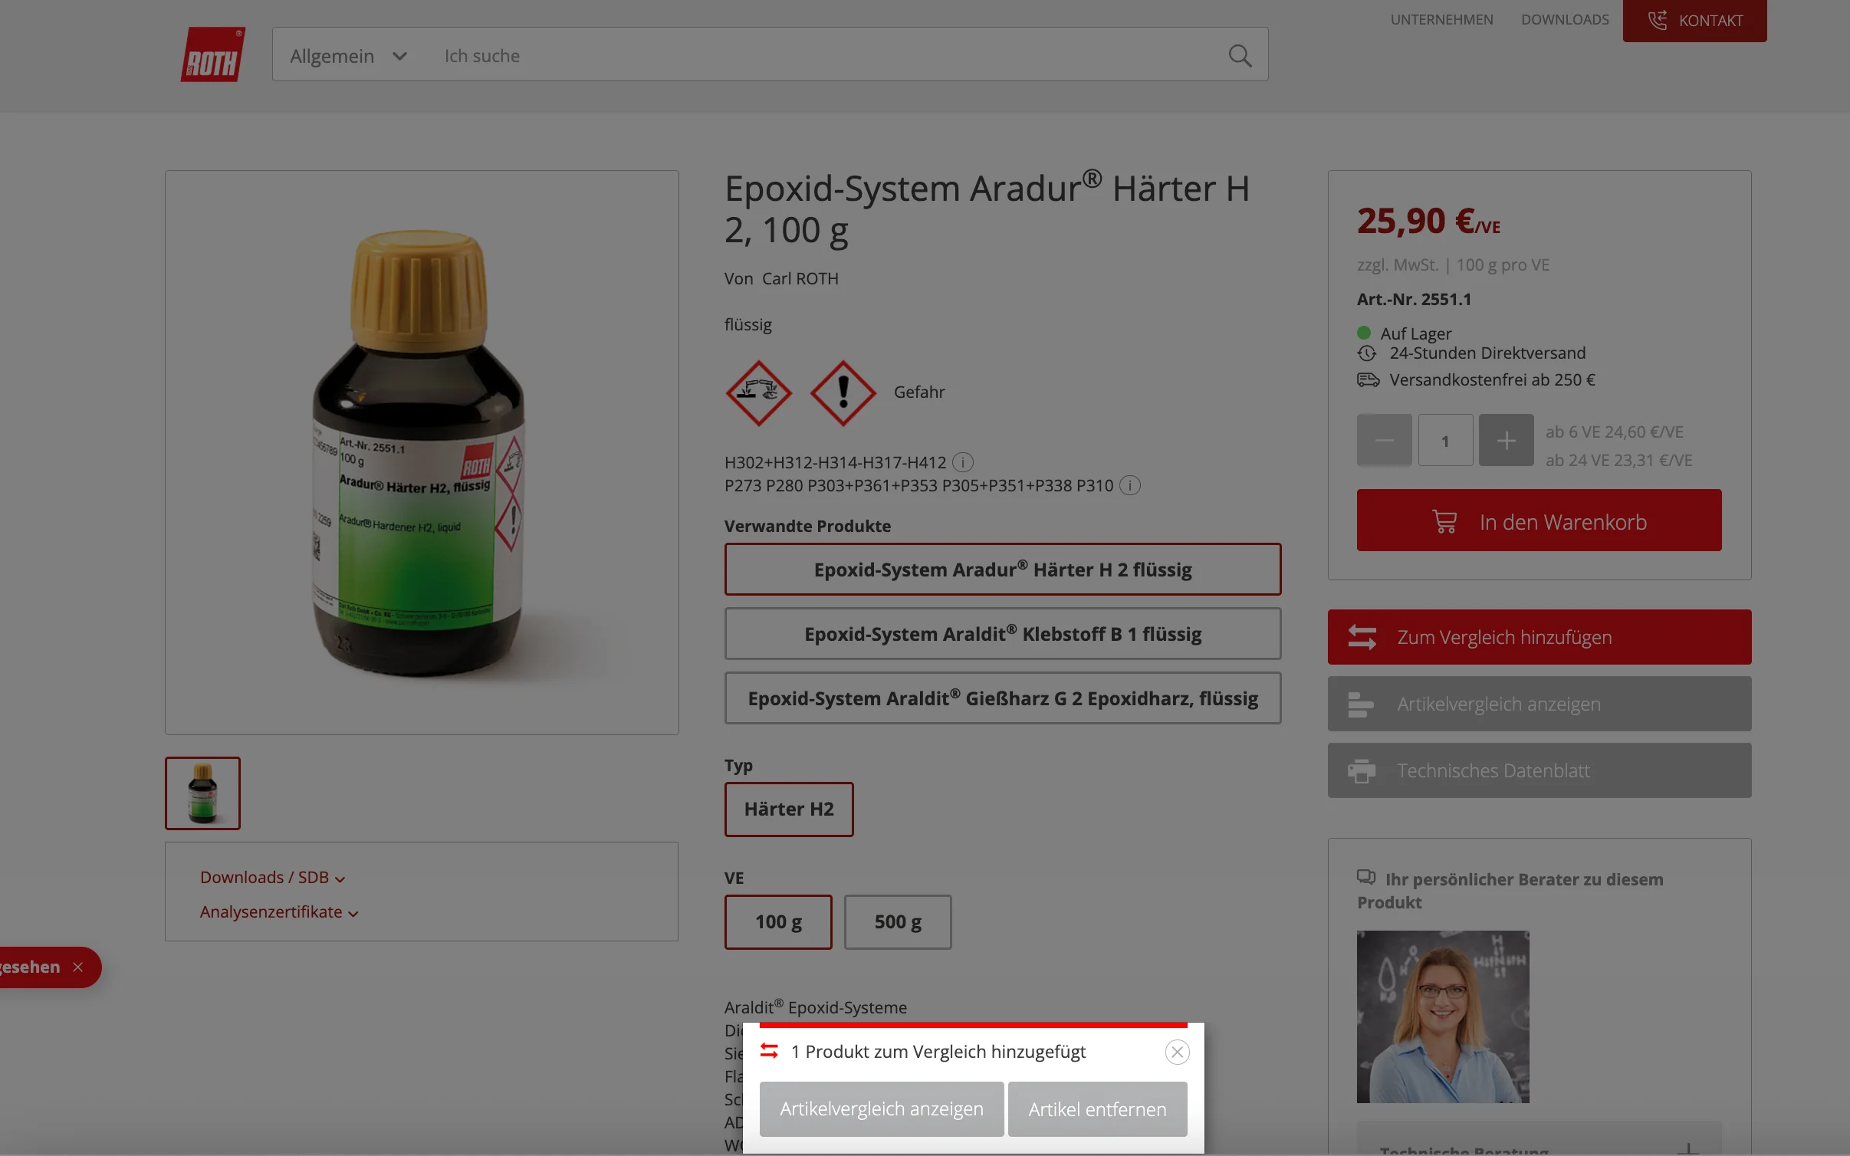
Task: Select the 500 g packaging unit
Action: tap(898, 922)
